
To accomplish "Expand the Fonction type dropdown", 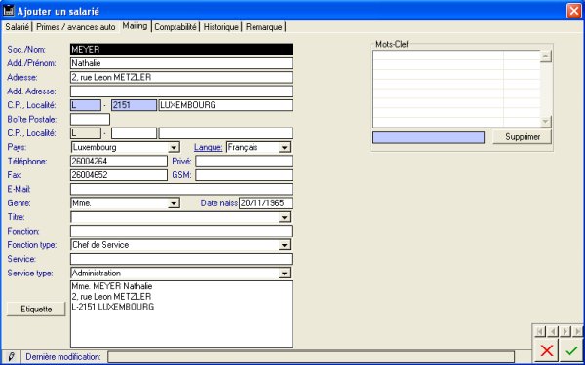I will (x=285, y=245).
